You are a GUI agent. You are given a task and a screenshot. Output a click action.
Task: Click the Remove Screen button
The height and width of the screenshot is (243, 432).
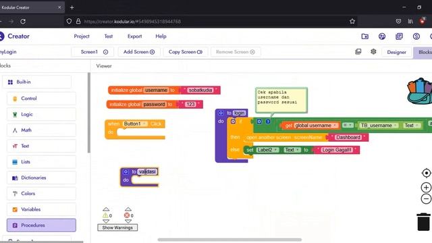point(236,52)
